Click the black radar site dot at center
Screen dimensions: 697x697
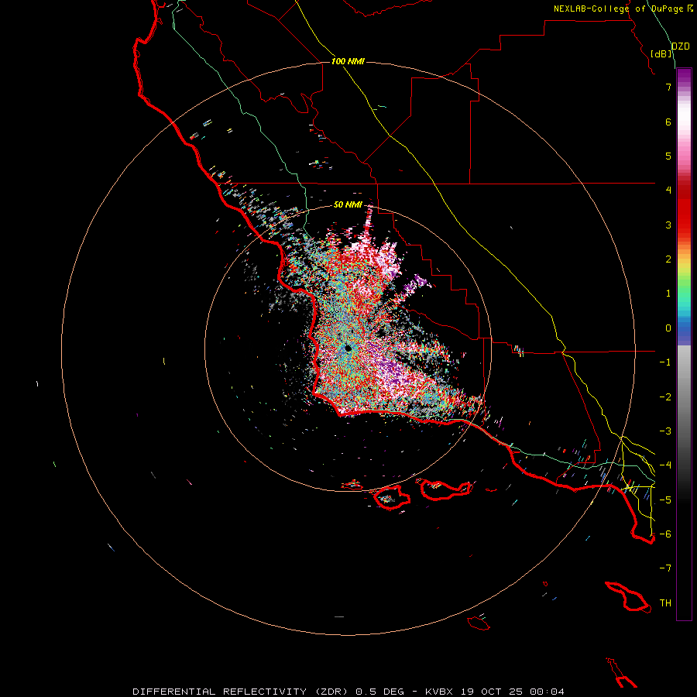pos(348,348)
